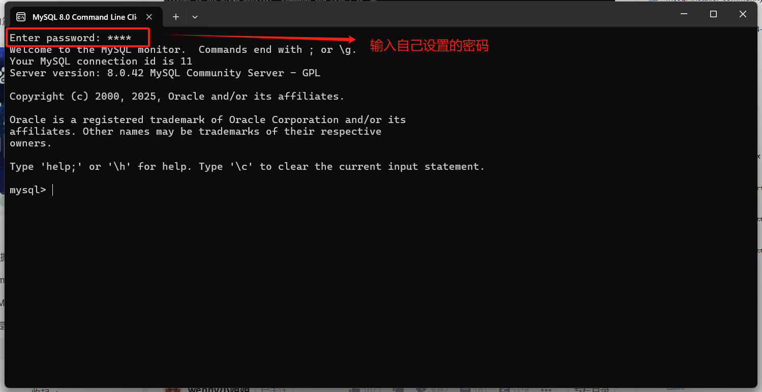
Task: Click the red 输入自己设置的密码 annotation
Action: pos(429,45)
